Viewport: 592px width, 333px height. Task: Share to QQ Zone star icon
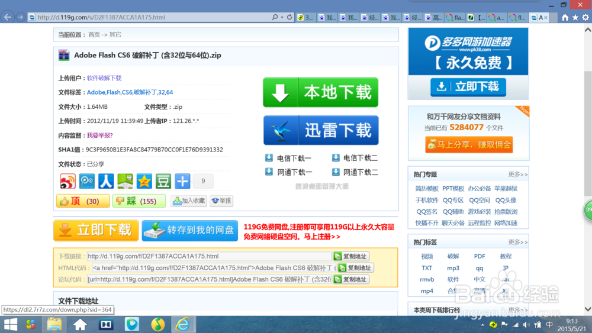click(144, 182)
